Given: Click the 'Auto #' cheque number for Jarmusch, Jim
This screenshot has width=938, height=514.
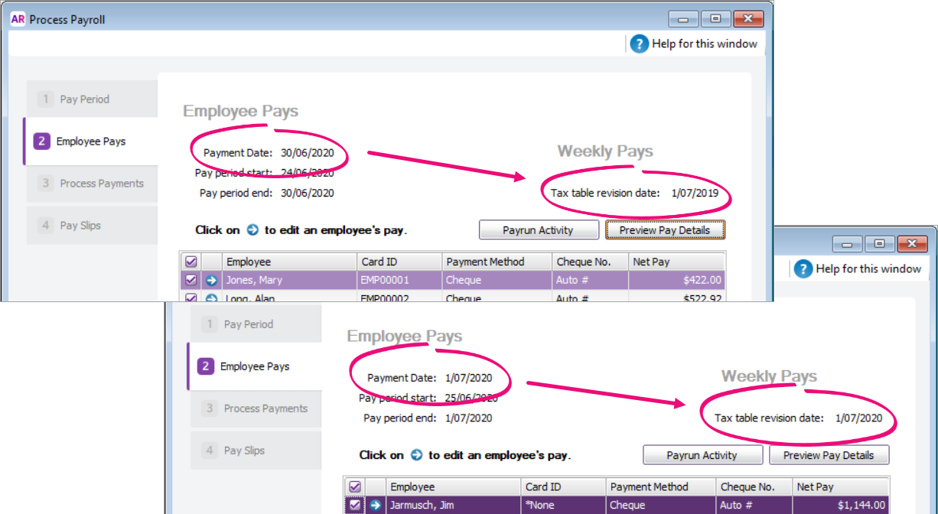Looking at the screenshot, I should coord(754,506).
